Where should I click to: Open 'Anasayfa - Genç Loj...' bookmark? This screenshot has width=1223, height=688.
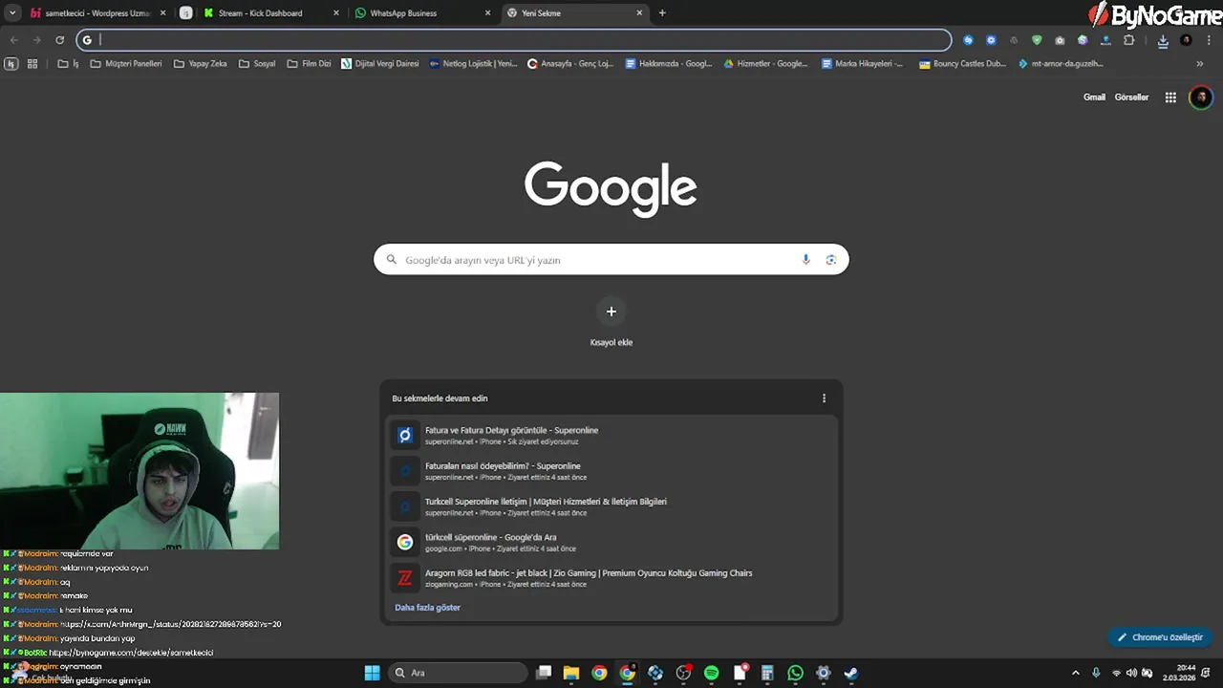coord(570,64)
